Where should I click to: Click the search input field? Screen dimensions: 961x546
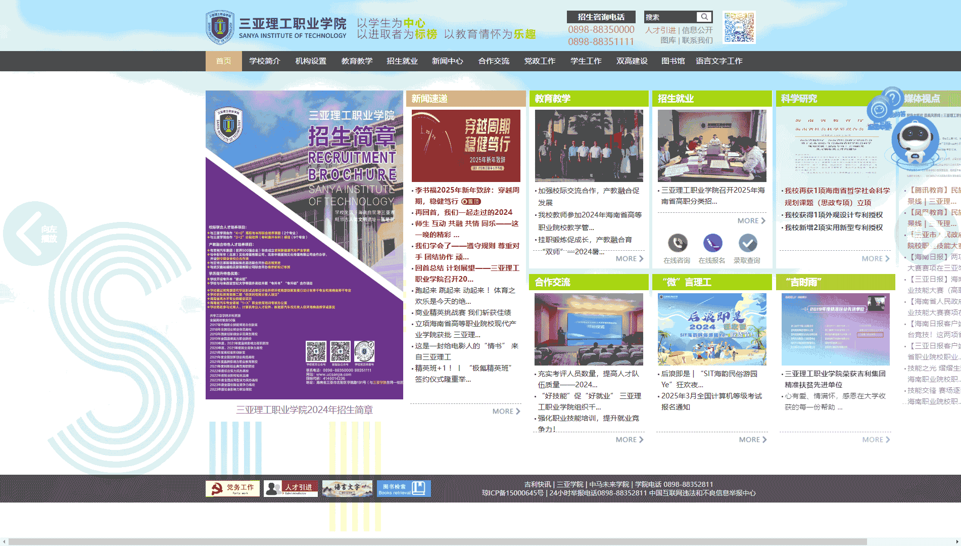(x=671, y=17)
